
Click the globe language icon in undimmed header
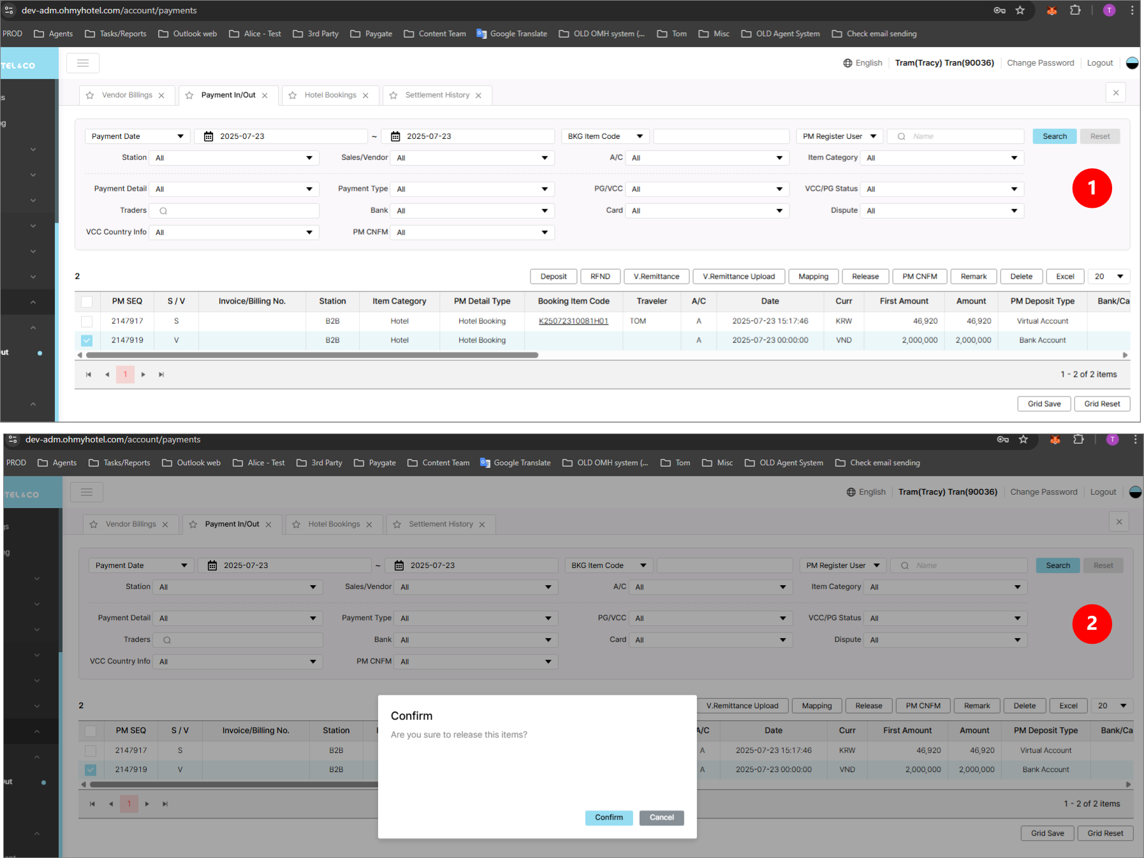point(847,63)
